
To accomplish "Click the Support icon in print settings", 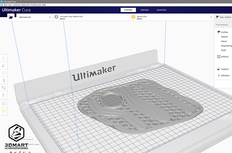I will [x=219, y=69].
